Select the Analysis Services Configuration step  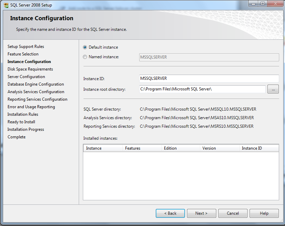[x=36, y=92]
